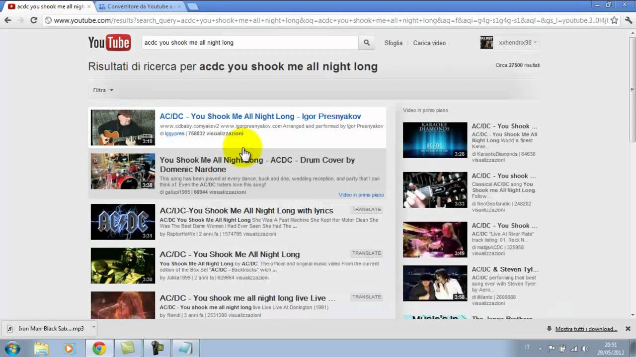Go back with browser back arrow

(7, 20)
